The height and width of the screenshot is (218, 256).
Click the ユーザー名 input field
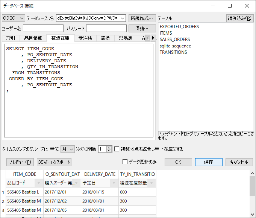point(43,28)
